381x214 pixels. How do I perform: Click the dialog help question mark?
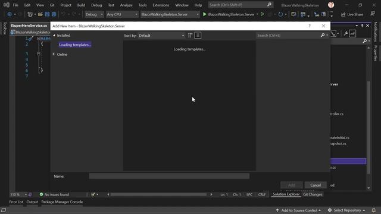tap(310, 26)
